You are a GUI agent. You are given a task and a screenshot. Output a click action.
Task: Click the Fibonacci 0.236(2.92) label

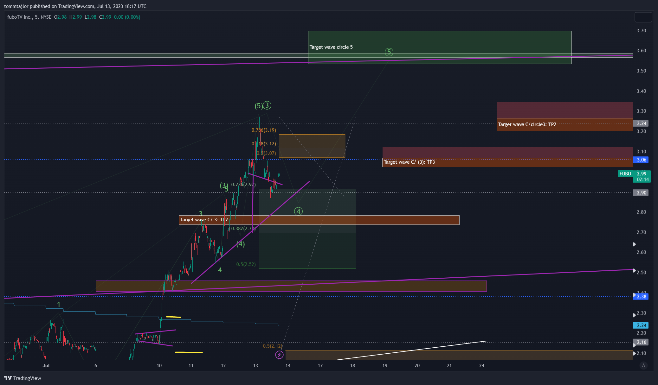[x=243, y=185]
